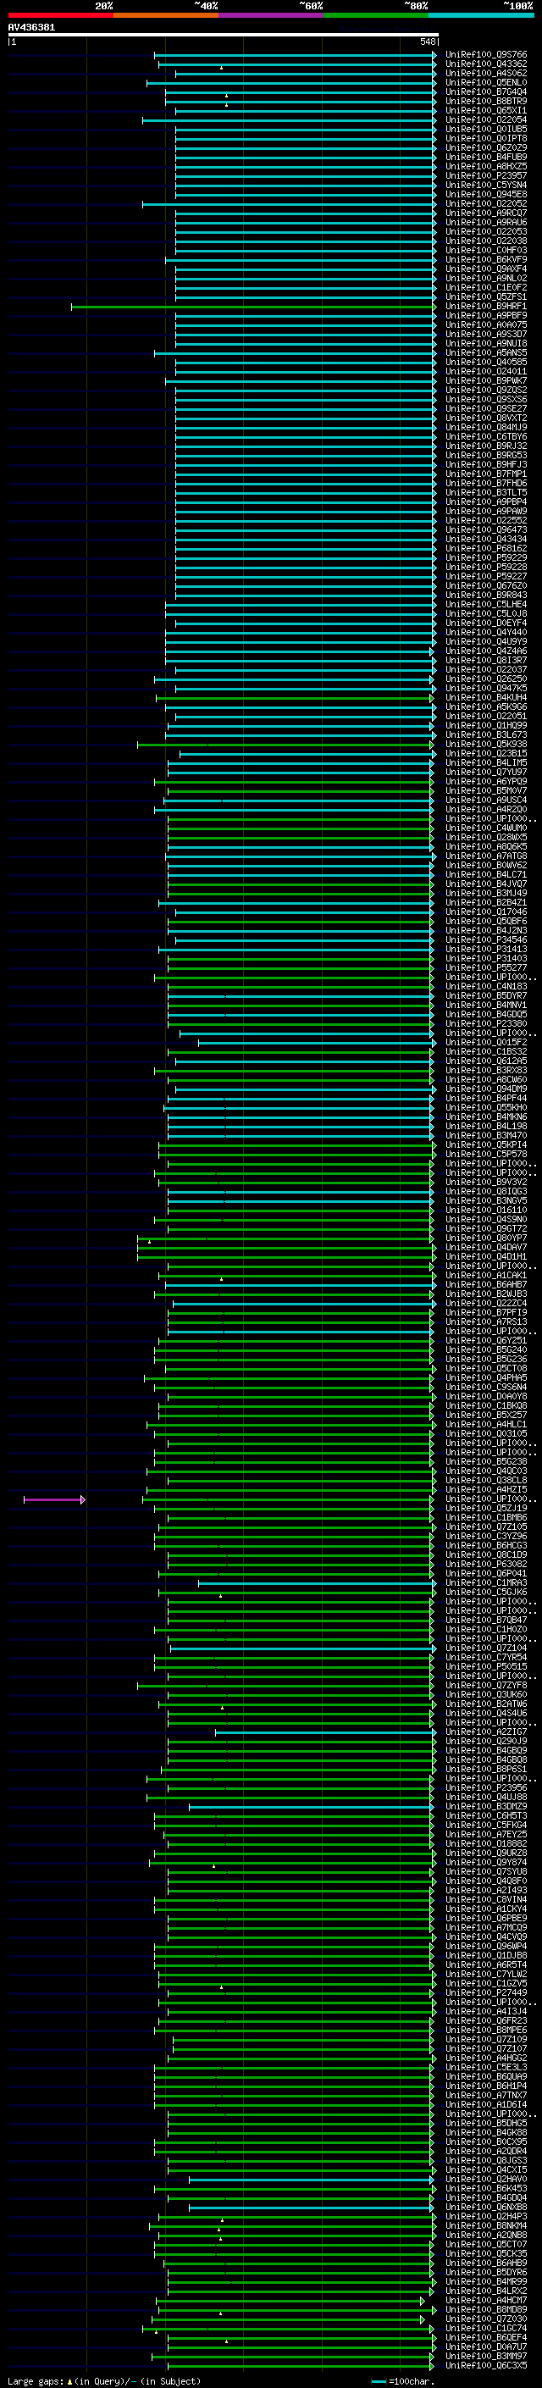The image size is (542, 2388).
Task: Open hit UniRef100_C0HF03
Action: click(486, 250)
